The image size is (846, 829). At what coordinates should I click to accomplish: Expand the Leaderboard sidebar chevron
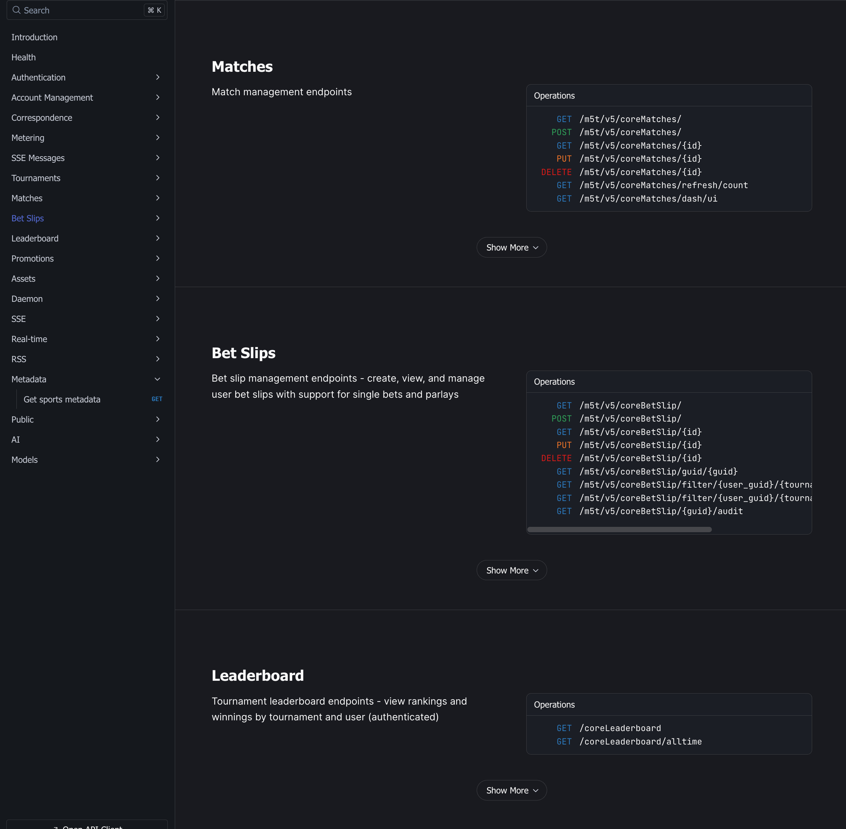point(158,238)
